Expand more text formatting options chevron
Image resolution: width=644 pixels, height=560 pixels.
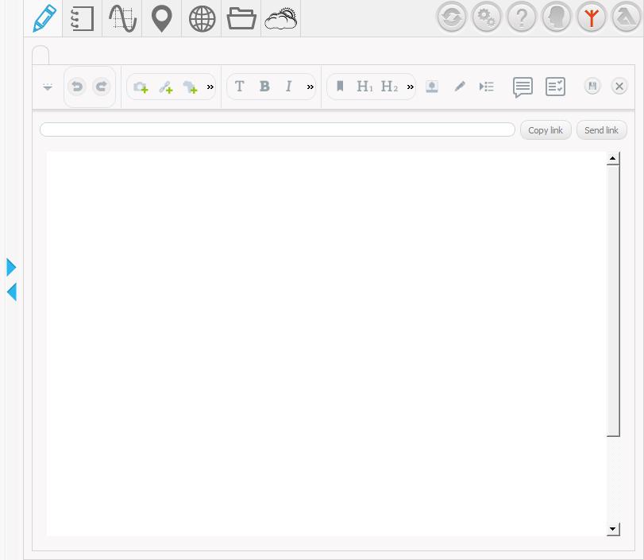tap(310, 87)
